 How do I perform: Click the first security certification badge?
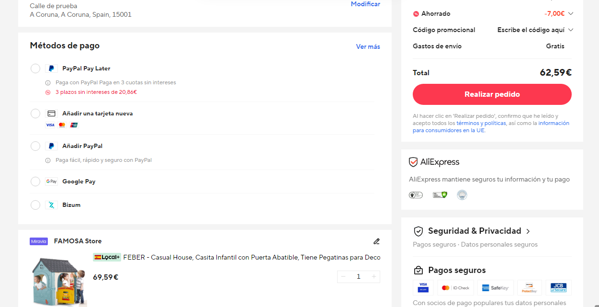[x=416, y=195]
